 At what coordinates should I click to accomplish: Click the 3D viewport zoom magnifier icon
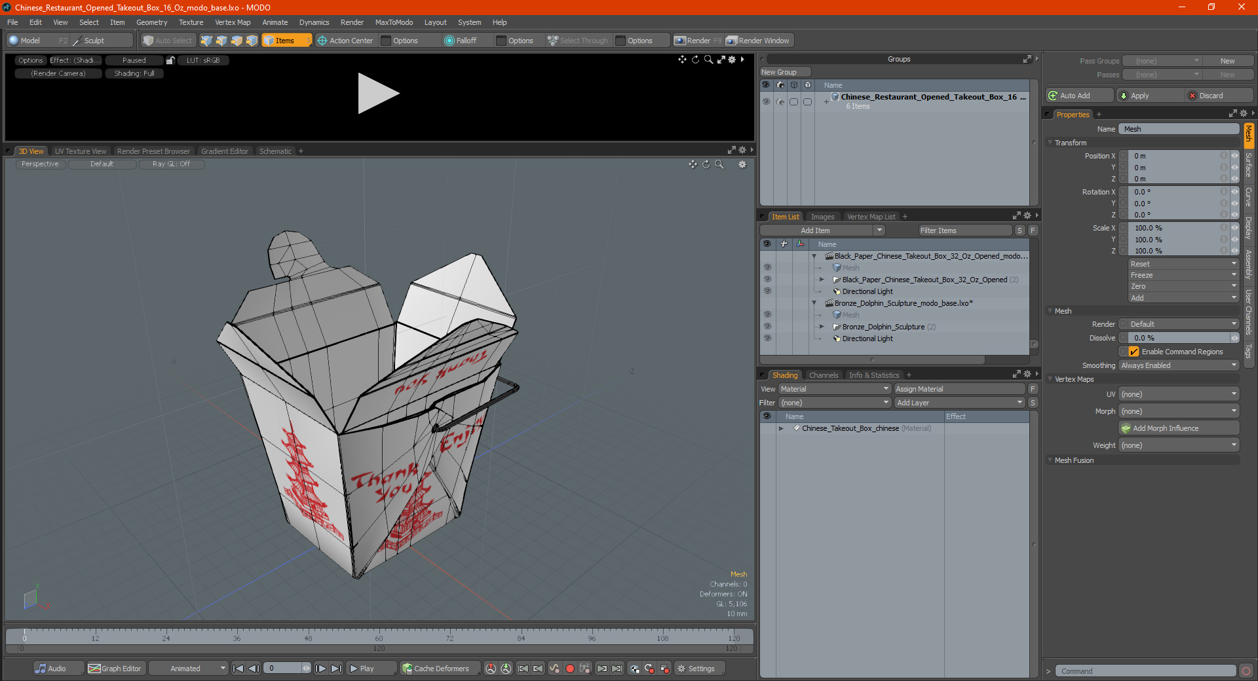[719, 164]
